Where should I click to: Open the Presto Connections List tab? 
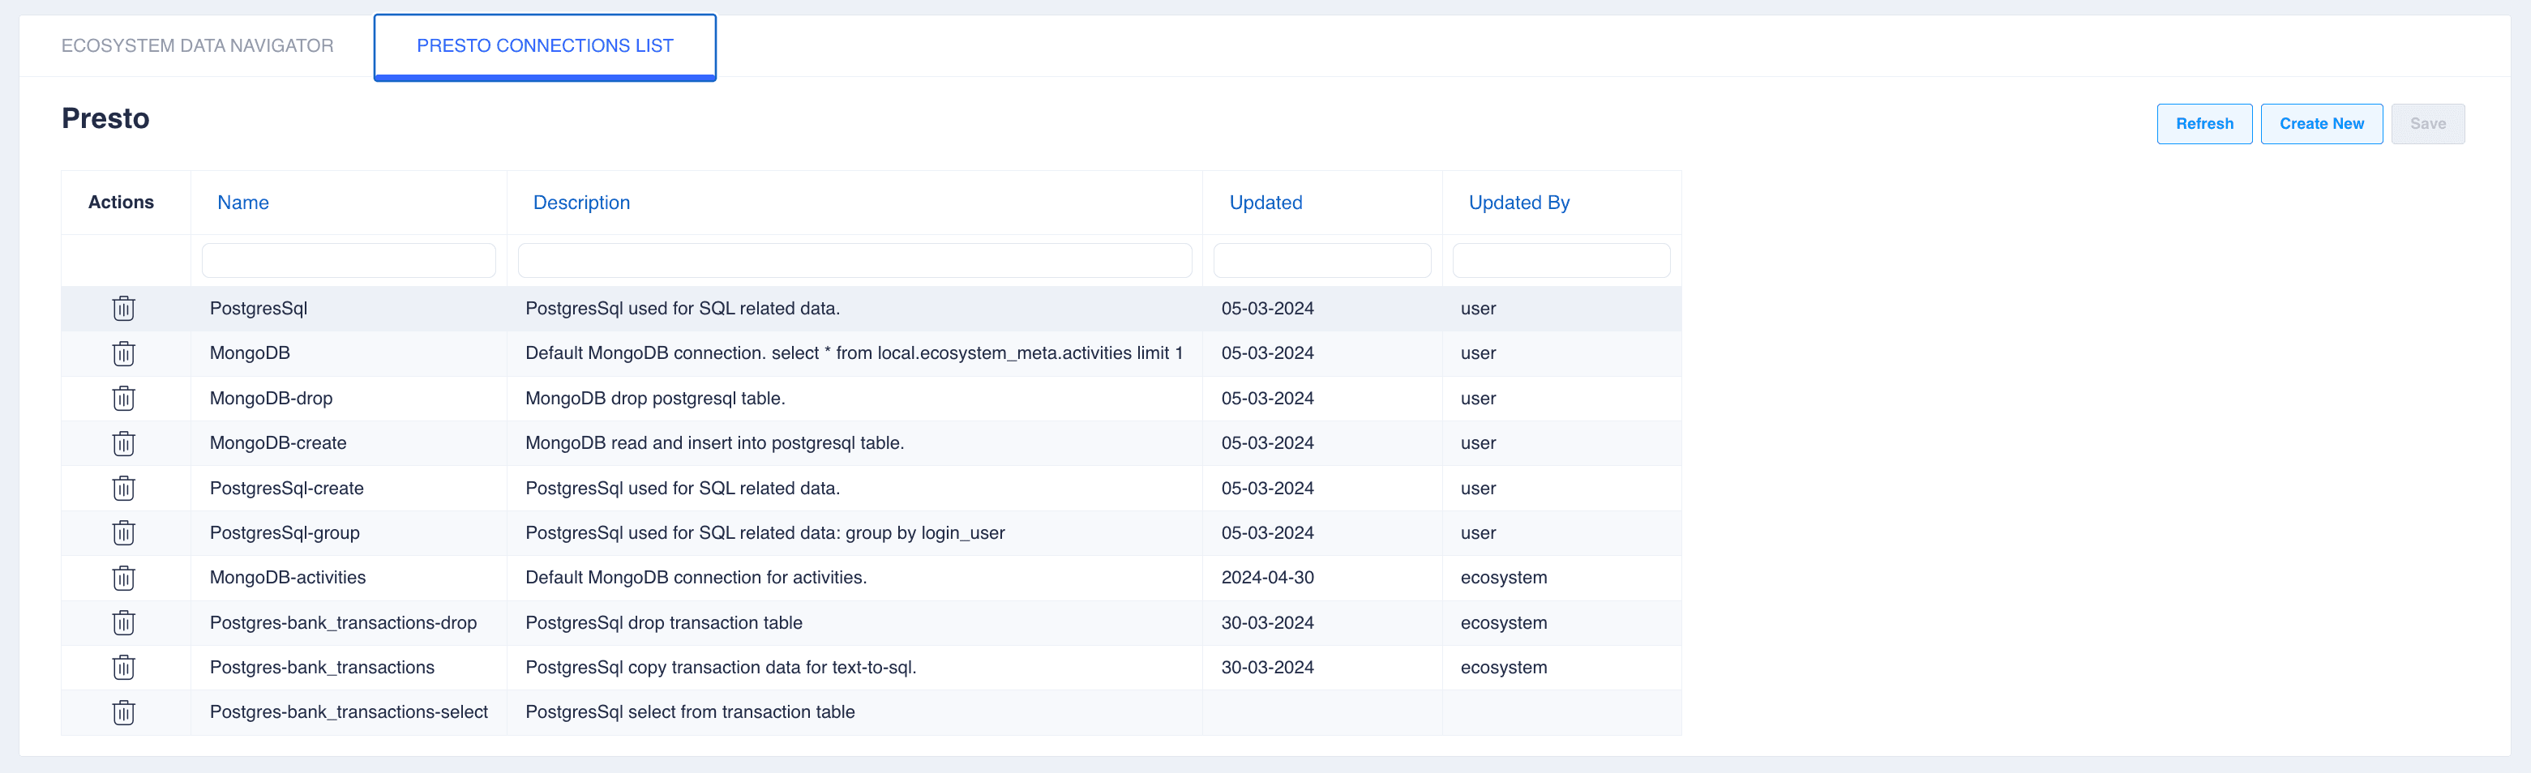coord(544,46)
